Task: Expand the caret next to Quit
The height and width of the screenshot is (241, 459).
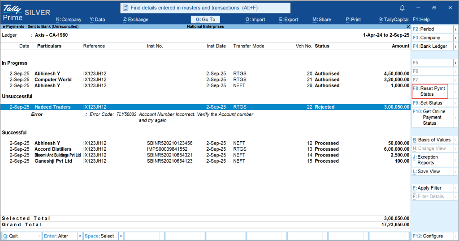Action: [x=39, y=236]
